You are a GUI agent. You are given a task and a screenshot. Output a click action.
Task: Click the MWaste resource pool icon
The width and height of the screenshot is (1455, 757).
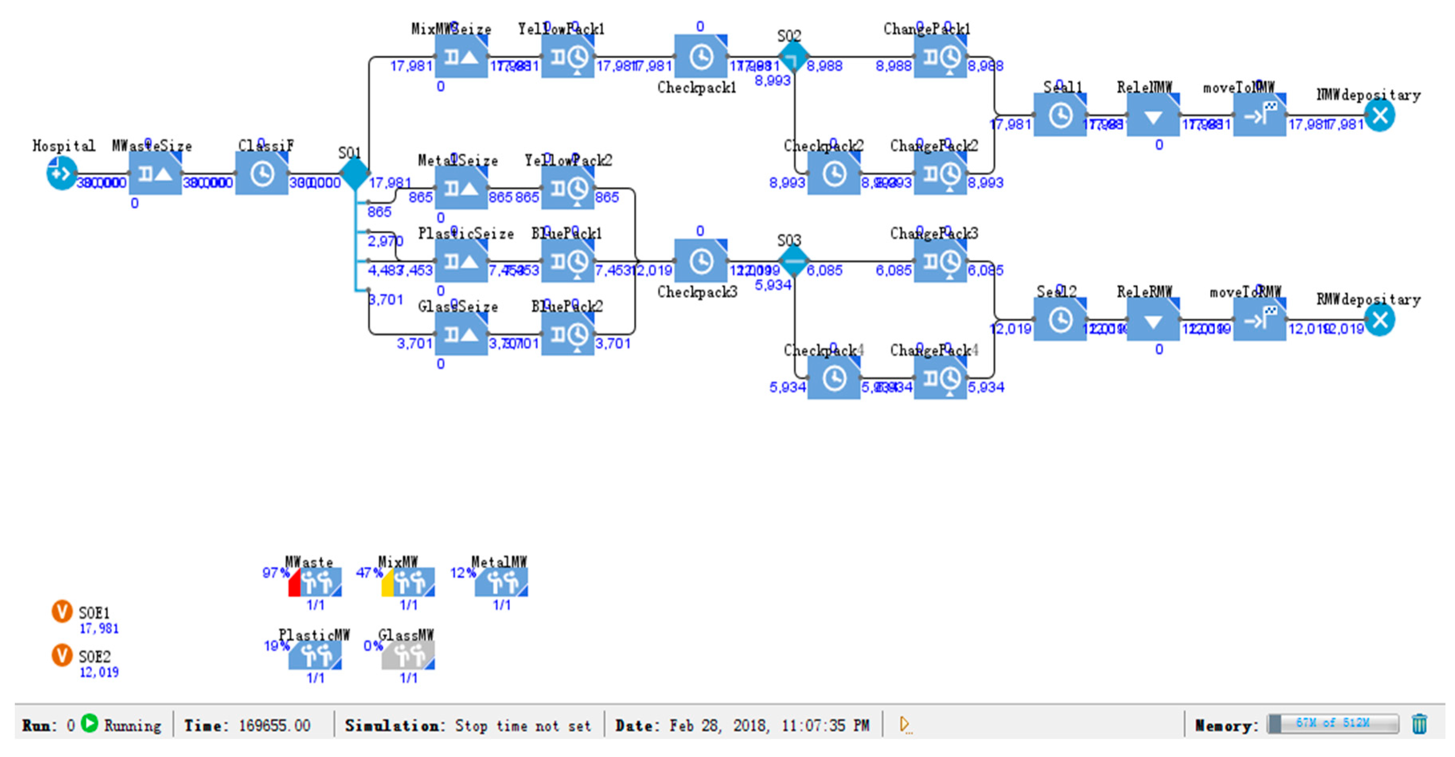(x=315, y=582)
